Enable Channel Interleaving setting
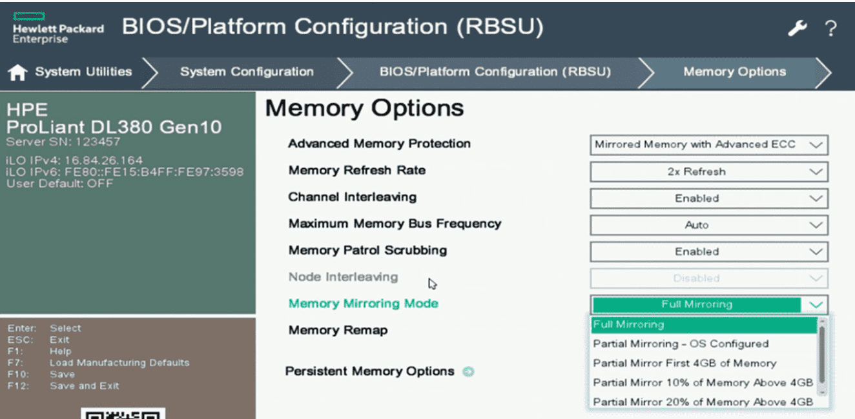The height and width of the screenshot is (419, 855). point(708,199)
